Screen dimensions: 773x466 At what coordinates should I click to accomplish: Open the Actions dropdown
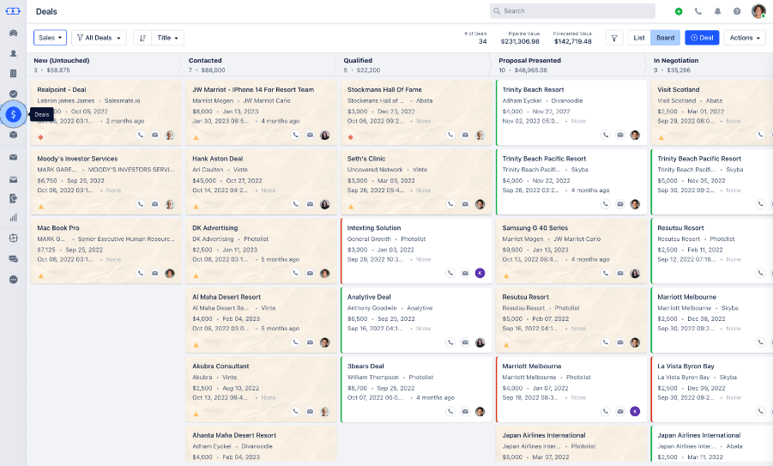point(745,38)
